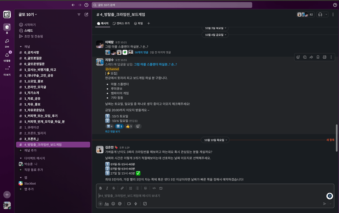The height and width of the screenshot is (213, 339).
Task: Open the 10월 10일 목요일 date divider dropdown
Action: (x=215, y=140)
